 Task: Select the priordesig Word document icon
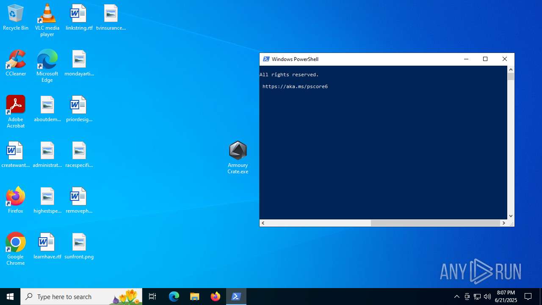[x=79, y=109]
